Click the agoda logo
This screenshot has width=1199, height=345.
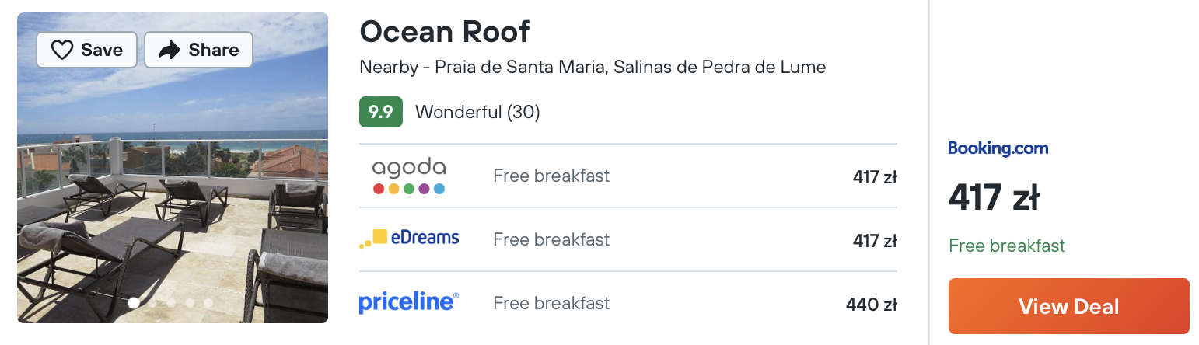coord(409,176)
